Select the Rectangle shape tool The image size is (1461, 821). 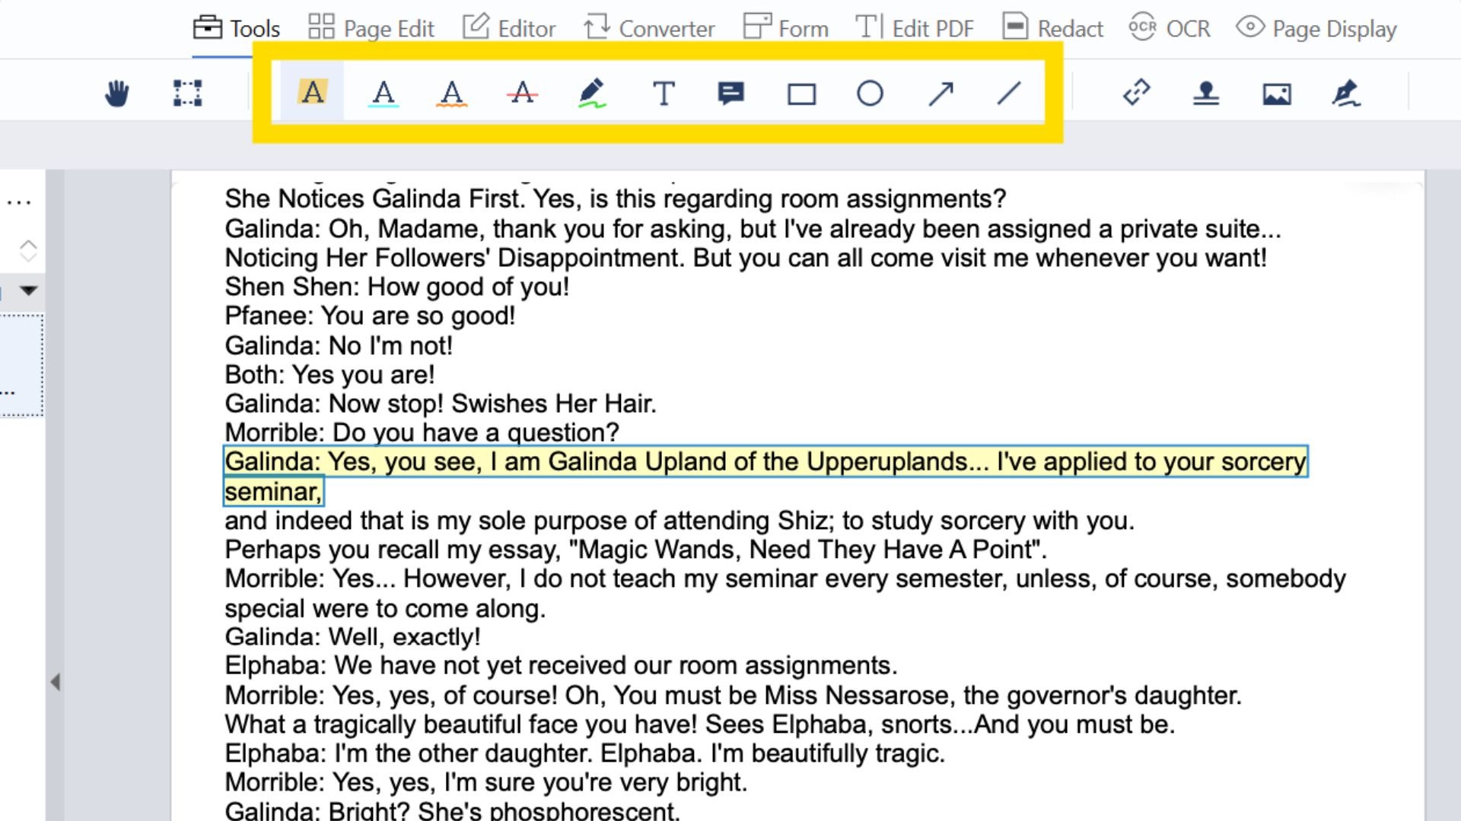(801, 94)
